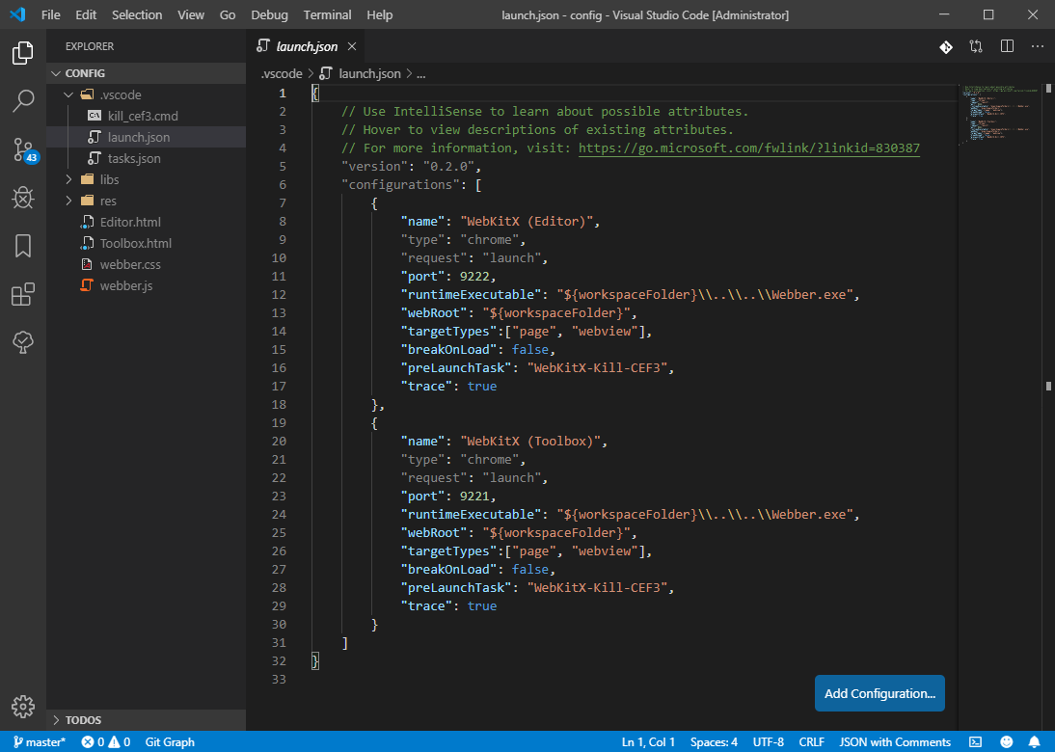
Task: Open the editor More Actions ellipsis
Action: [1038, 46]
